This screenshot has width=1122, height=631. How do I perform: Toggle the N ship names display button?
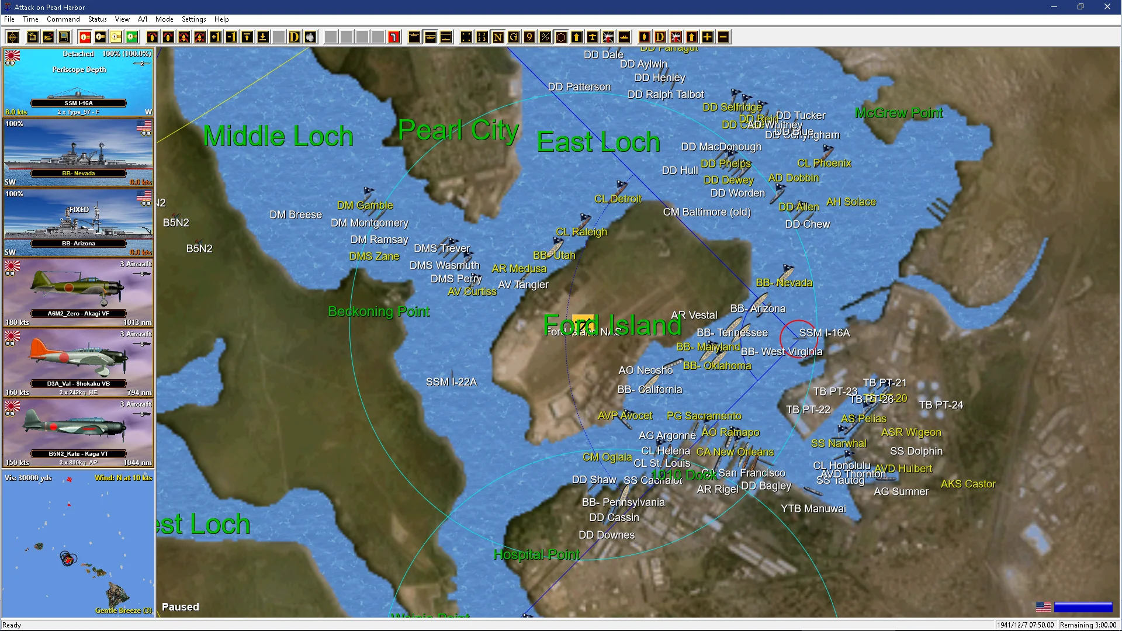point(498,37)
